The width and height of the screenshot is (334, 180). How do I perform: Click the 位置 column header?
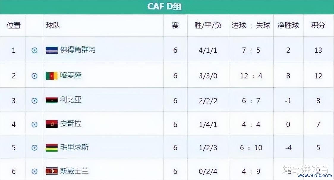click(x=14, y=25)
